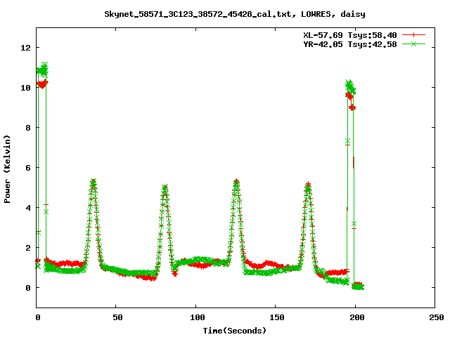Click the green YR legend line sample
This screenshot has height=337, width=450.
tap(413, 44)
